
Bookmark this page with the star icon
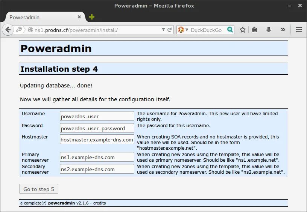point(243,30)
